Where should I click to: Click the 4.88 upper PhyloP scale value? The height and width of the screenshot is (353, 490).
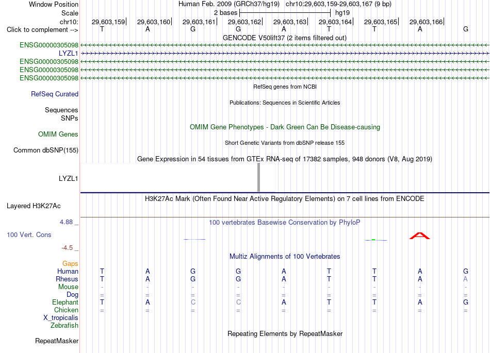[66, 222]
